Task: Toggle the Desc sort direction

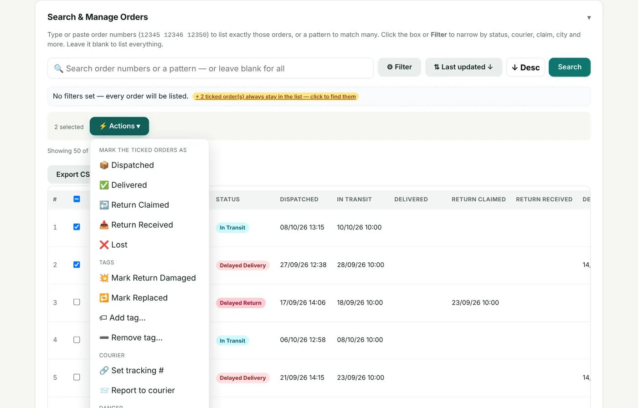Action: (525, 67)
